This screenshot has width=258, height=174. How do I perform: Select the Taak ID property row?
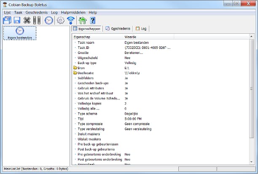pos(161,48)
